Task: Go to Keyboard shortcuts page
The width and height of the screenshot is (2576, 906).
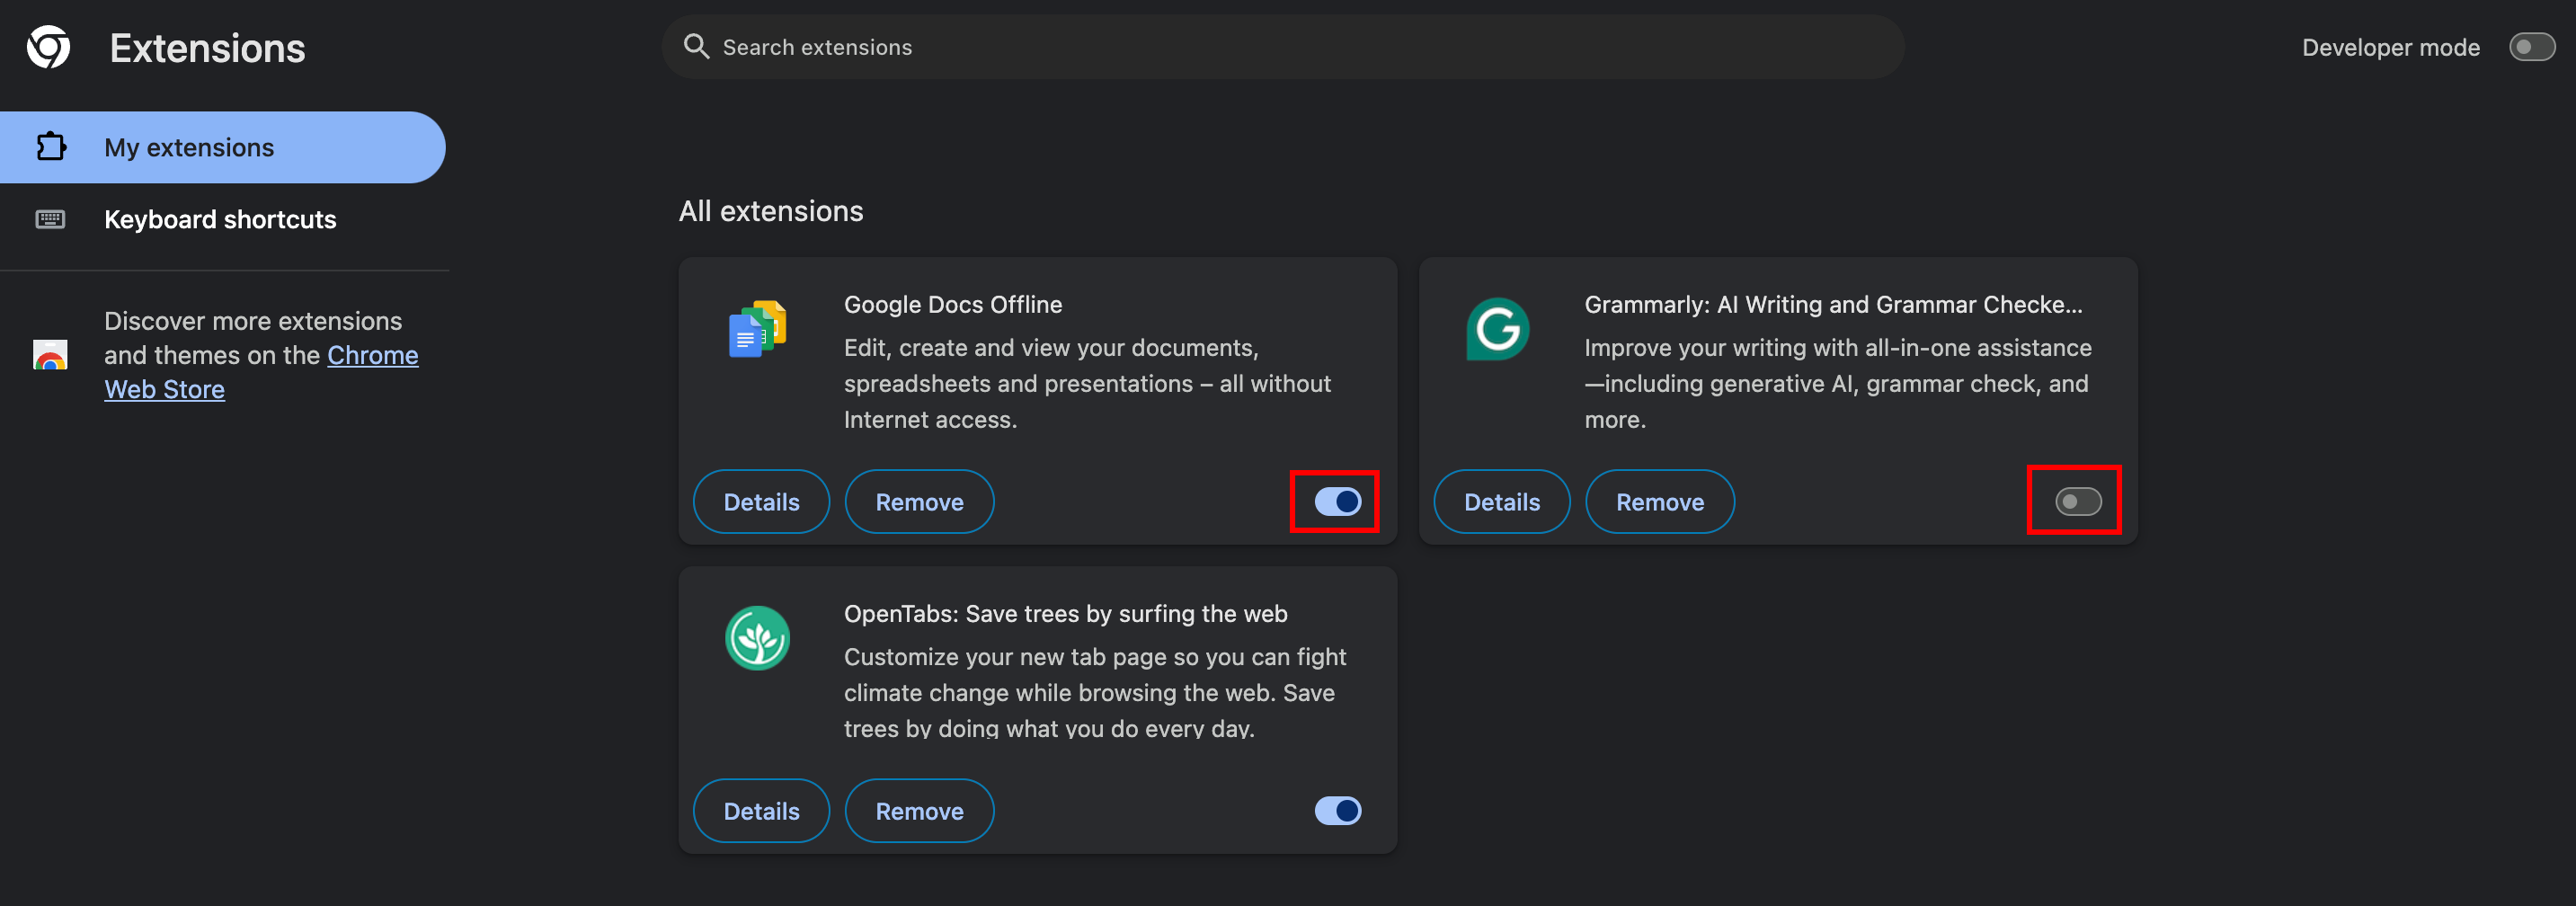Action: (220, 219)
